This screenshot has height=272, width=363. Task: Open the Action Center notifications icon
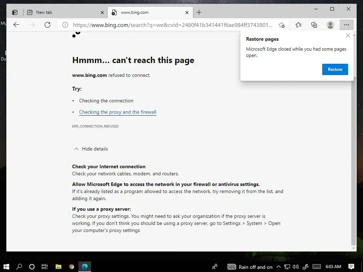pos(351,267)
